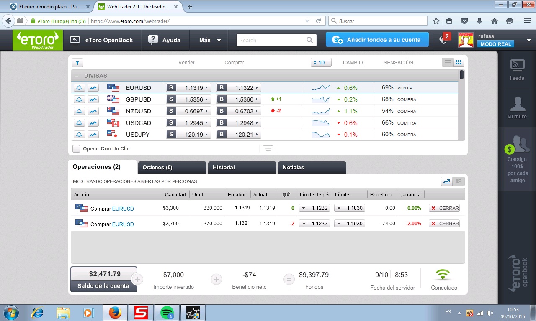Screen dimensions: 536x321
Task: Click the Conectado wifi status icon
Action: pyautogui.click(x=443, y=275)
